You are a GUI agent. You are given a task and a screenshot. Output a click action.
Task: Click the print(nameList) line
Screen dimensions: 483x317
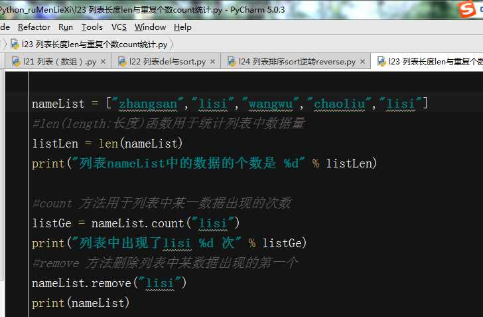point(81,303)
